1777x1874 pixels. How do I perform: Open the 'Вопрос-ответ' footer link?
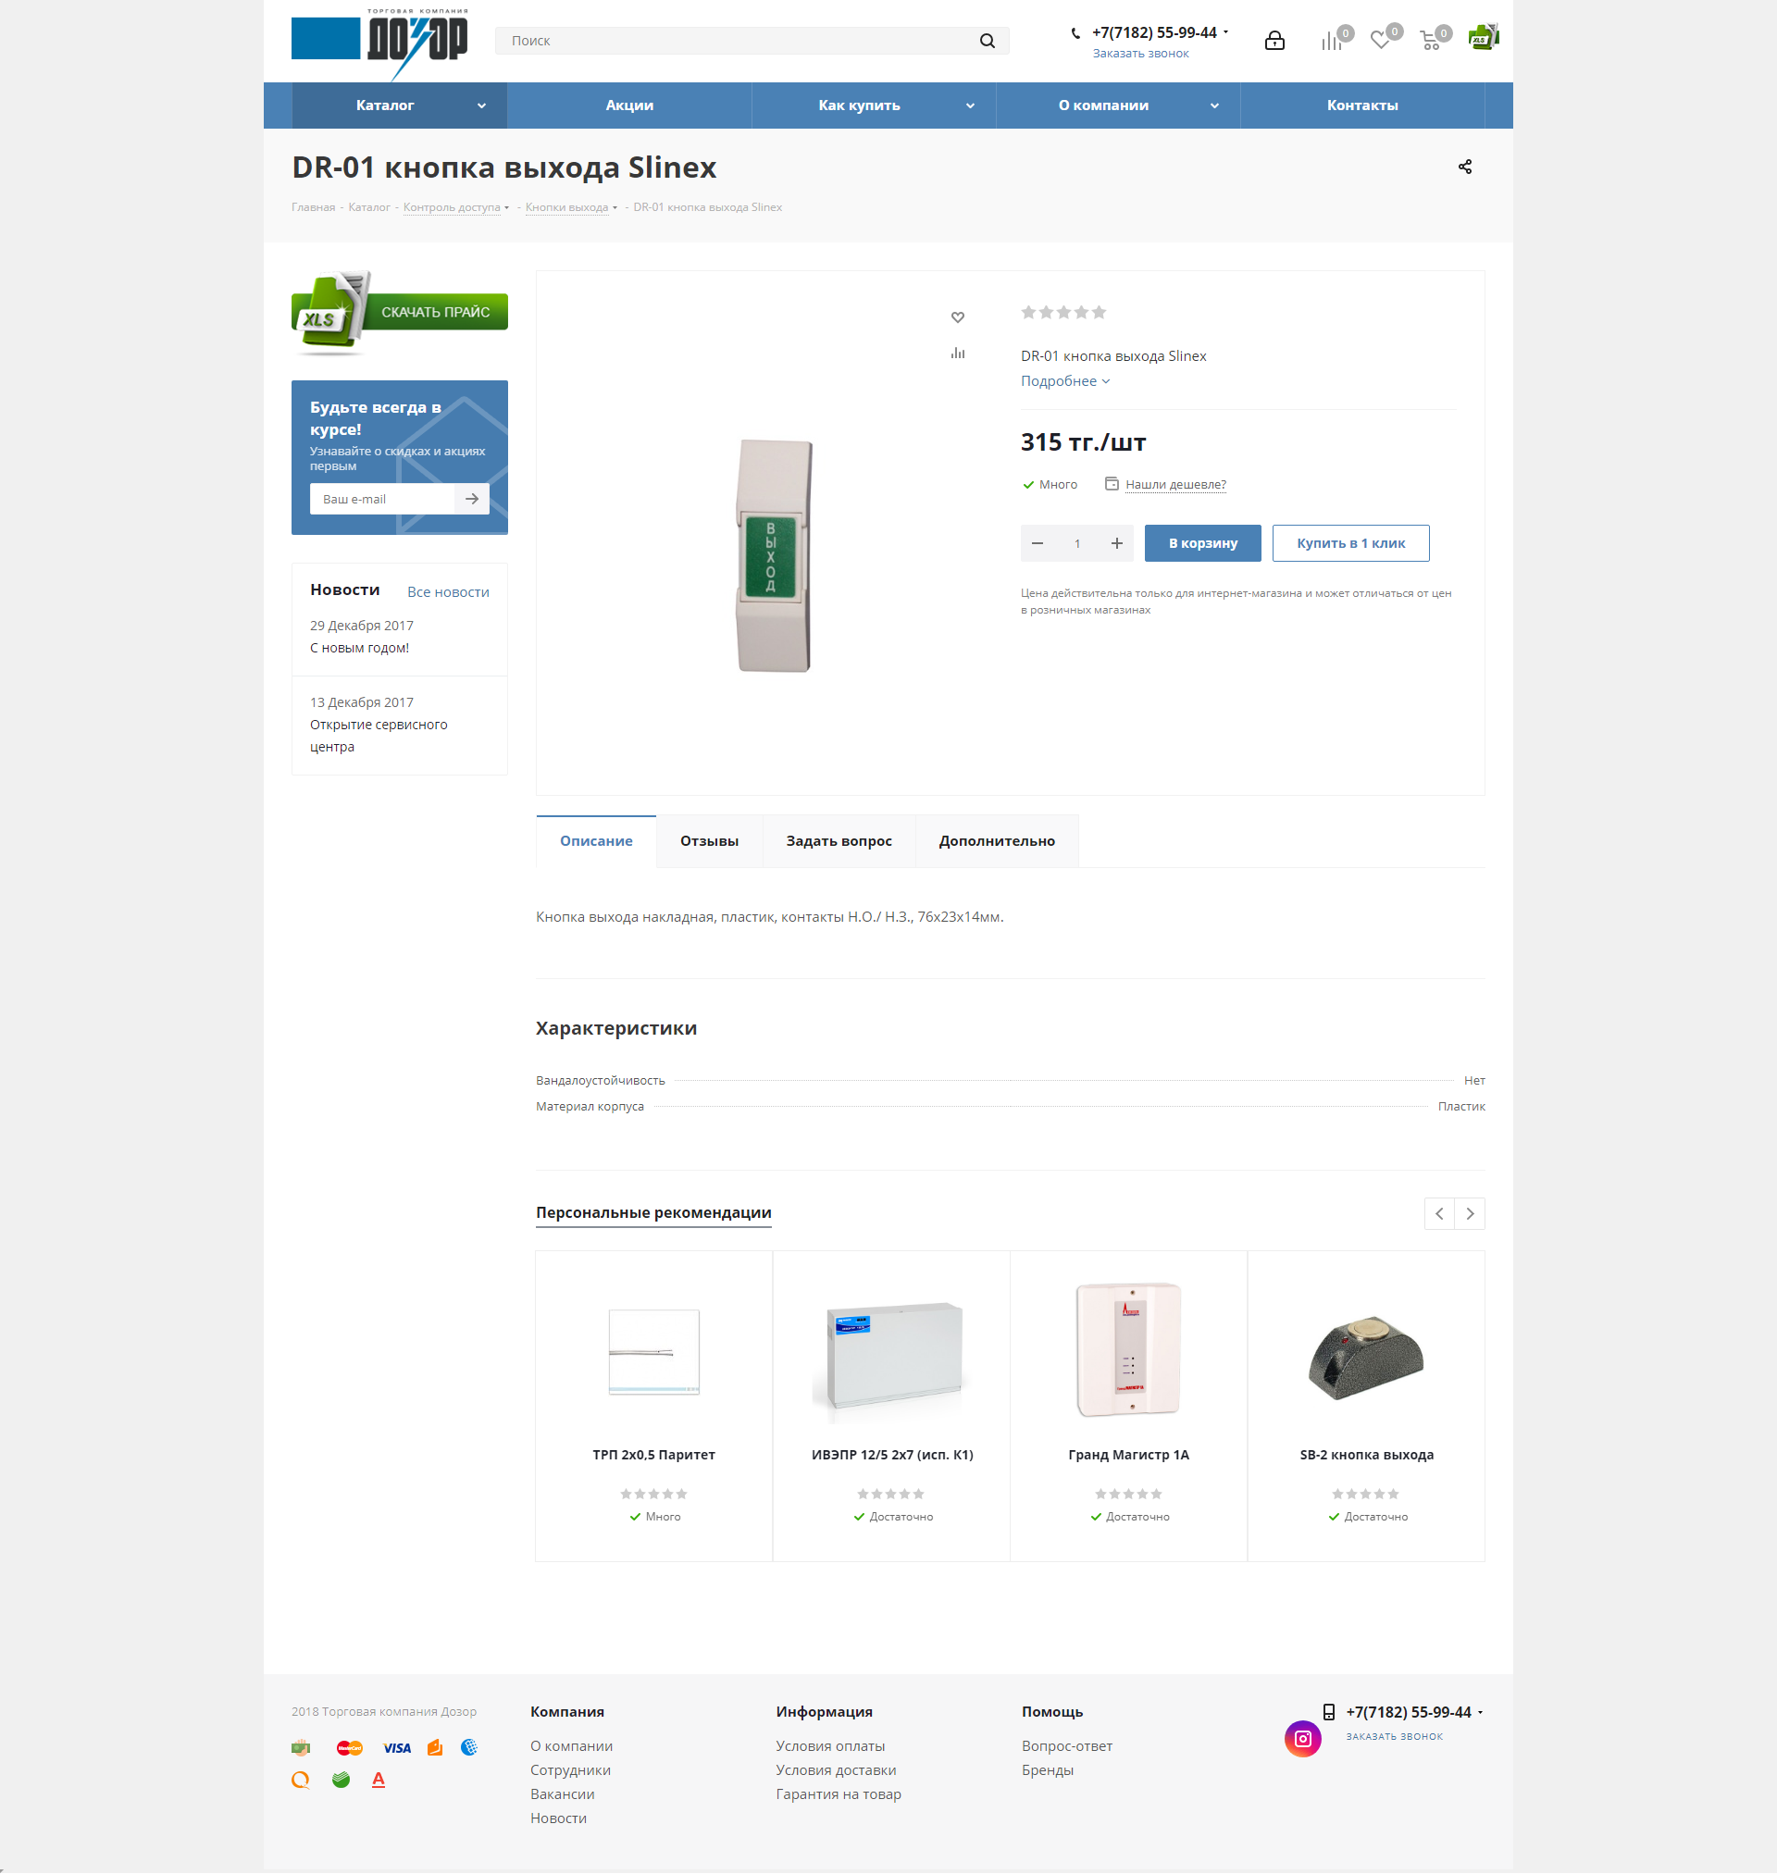tap(1066, 1746)
